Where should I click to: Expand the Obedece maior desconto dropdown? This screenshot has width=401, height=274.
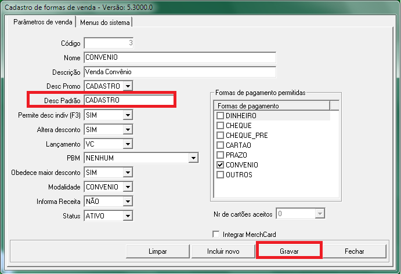point(128,173)
